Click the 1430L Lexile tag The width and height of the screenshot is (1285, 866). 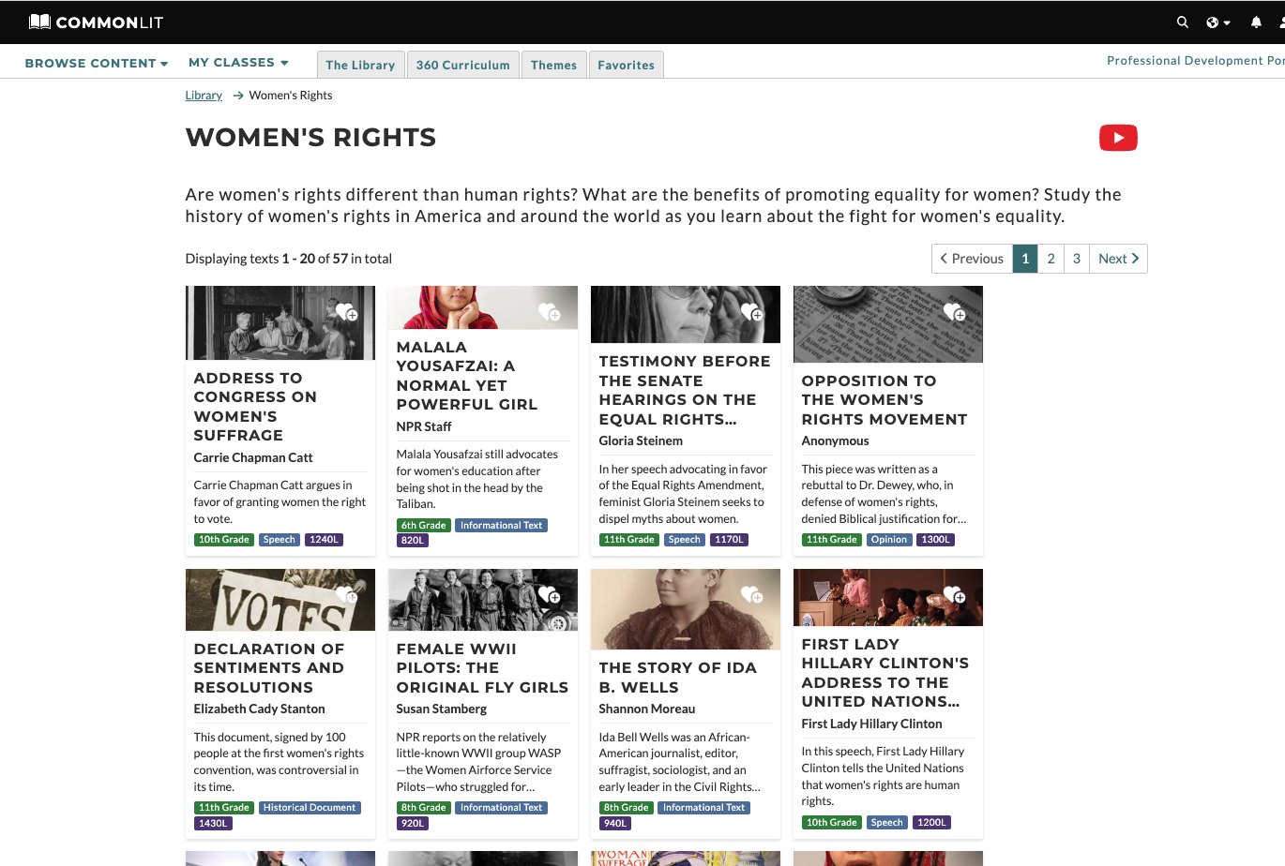pyautogui.click(x=213, y=824)
